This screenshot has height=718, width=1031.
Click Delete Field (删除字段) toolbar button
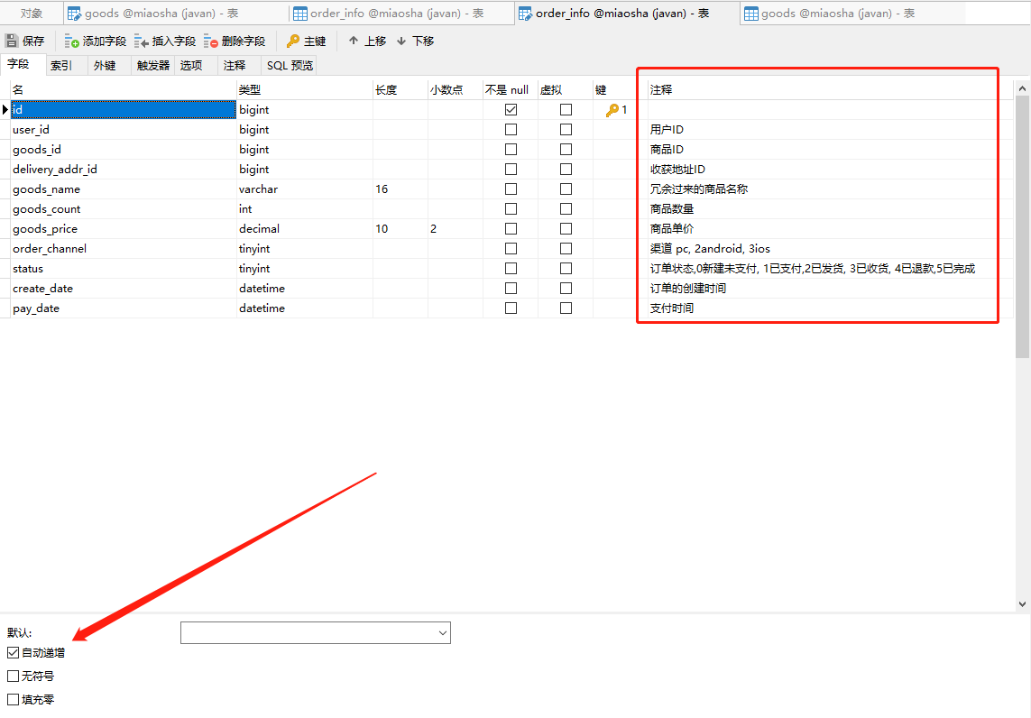235,41
